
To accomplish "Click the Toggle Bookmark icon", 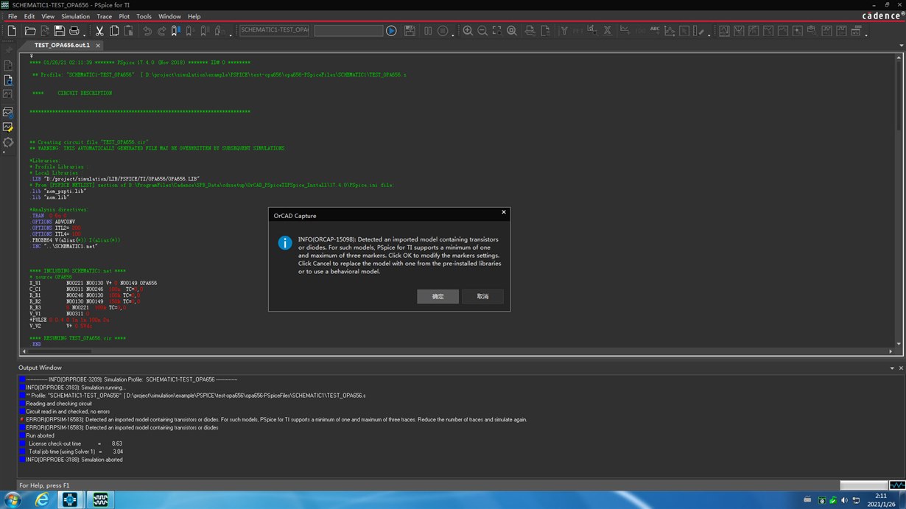I will tap(175, 31).
